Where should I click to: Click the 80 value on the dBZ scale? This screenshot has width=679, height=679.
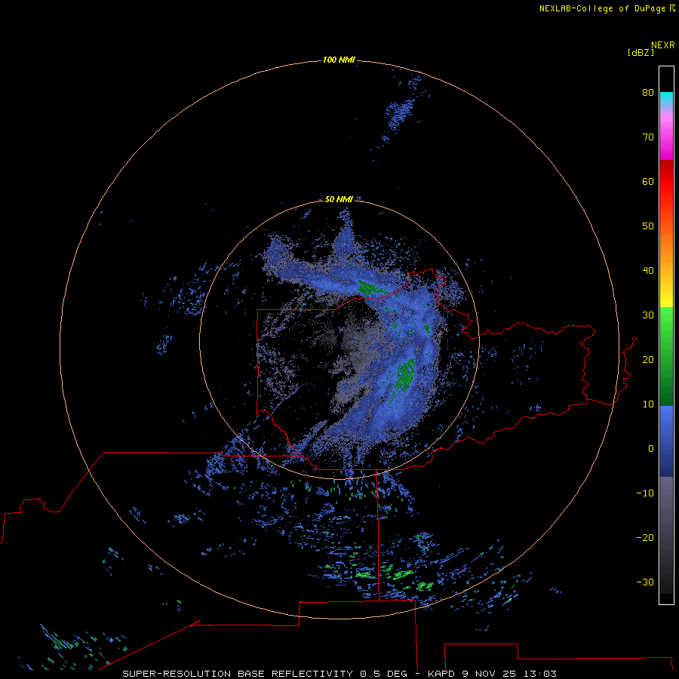(648, 92)
